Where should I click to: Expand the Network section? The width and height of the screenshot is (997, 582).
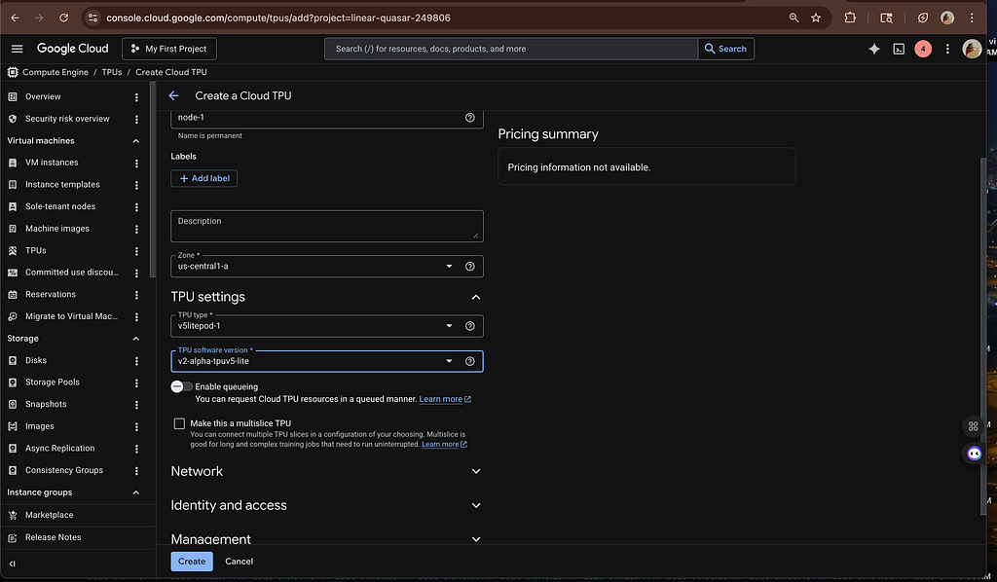pos(475,471)
